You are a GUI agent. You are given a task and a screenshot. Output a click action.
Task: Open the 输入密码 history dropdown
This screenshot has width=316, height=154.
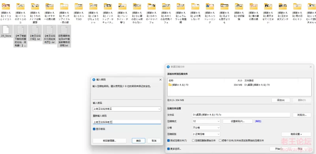click(x=159, y=109)
